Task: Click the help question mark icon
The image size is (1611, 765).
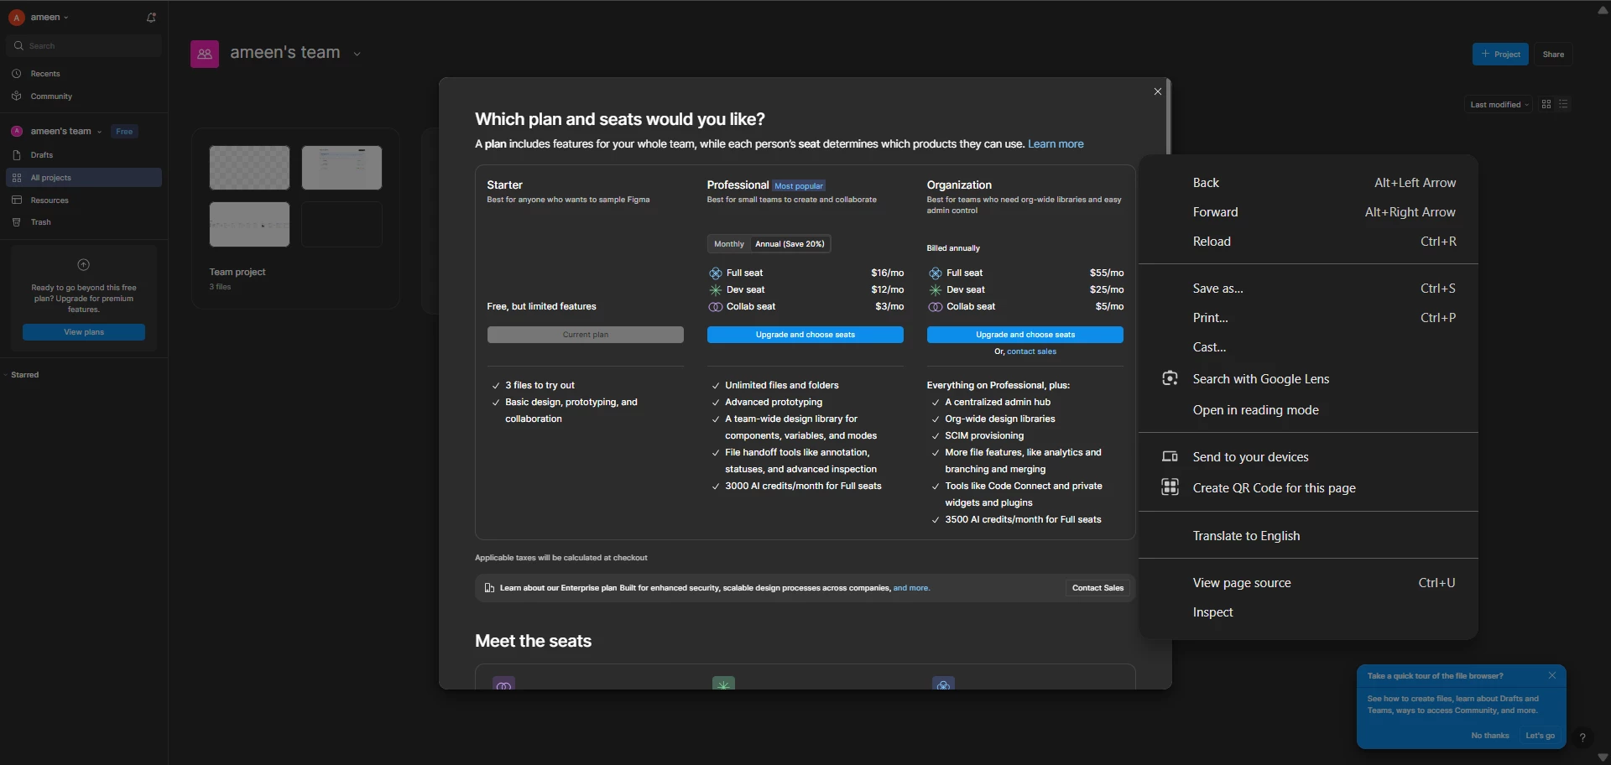Action: pos(1582,738)
